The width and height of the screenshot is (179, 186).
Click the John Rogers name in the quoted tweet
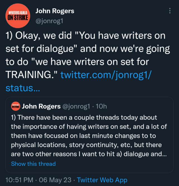coord(41,106)
